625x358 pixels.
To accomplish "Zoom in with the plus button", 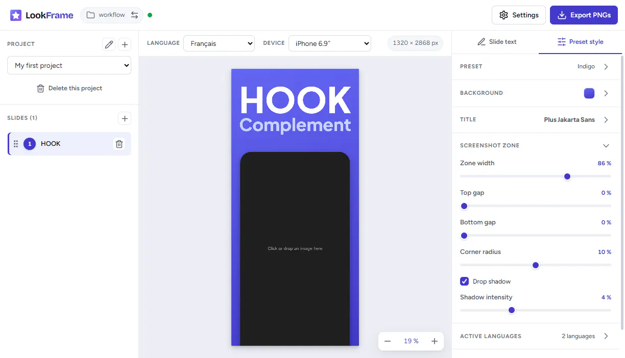I will click(x=435, y=341).
